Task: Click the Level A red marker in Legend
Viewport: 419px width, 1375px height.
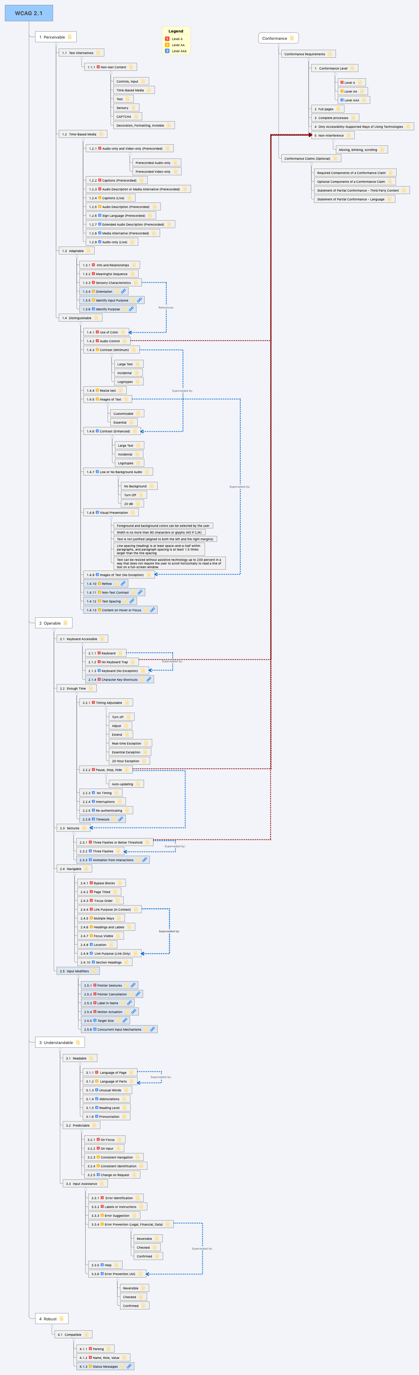Action: [167, 39]
